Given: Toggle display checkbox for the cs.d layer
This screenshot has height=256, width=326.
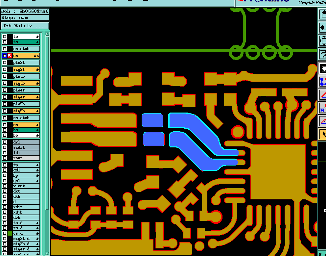Looking at the screenshot, I should tap(5, 233).
